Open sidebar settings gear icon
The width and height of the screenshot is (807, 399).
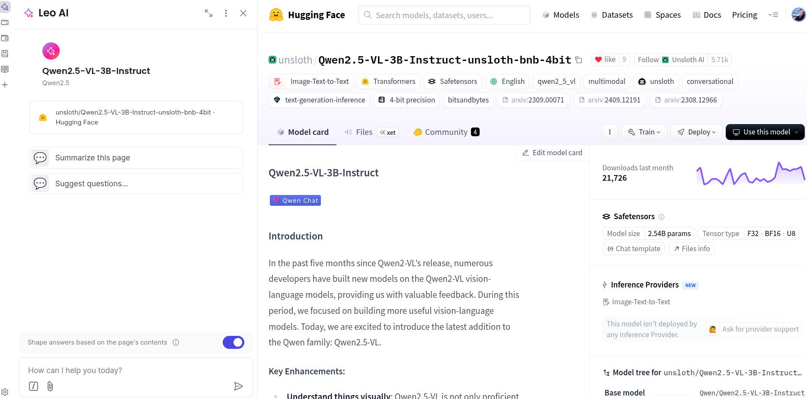(5, 392)
